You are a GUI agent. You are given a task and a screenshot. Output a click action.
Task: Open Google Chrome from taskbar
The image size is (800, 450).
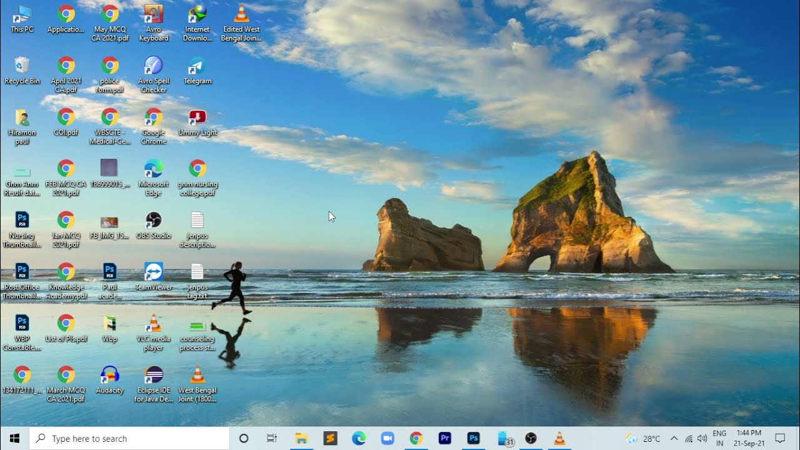point(416,438)
